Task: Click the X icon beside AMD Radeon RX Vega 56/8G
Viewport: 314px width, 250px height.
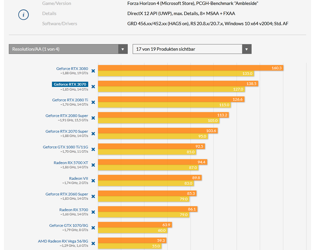Action: pyautogui.click(x=93, y=243)
